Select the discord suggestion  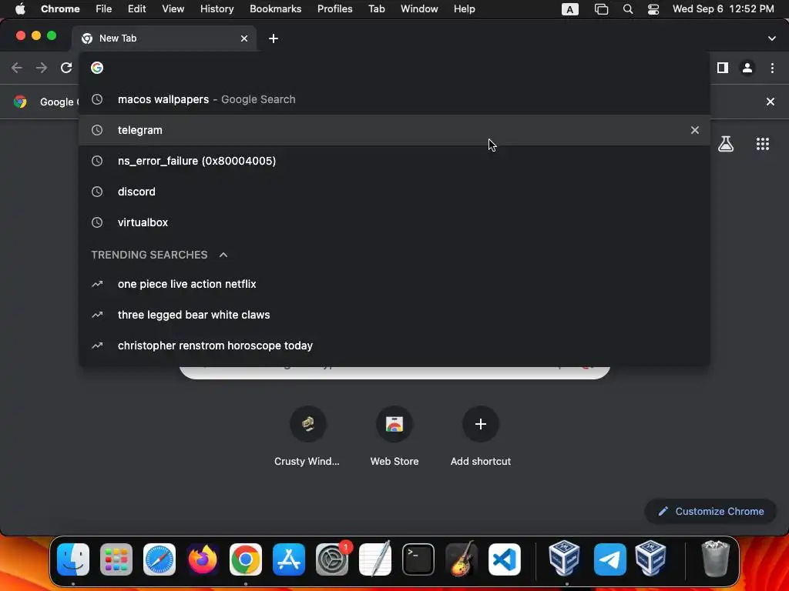[394, 192]
